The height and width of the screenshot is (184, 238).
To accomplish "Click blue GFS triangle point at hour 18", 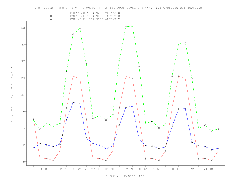I will [73, 103].
